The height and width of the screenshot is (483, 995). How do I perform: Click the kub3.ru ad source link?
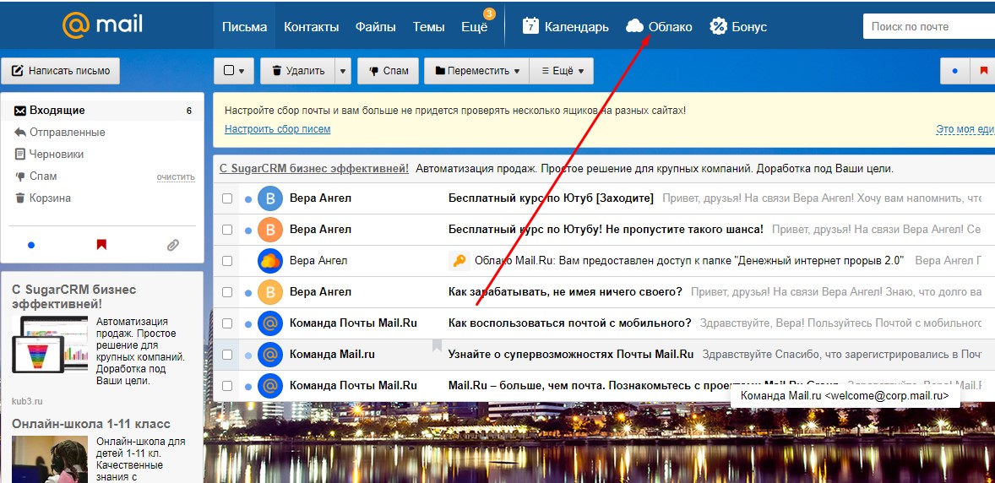pos(25,401)
